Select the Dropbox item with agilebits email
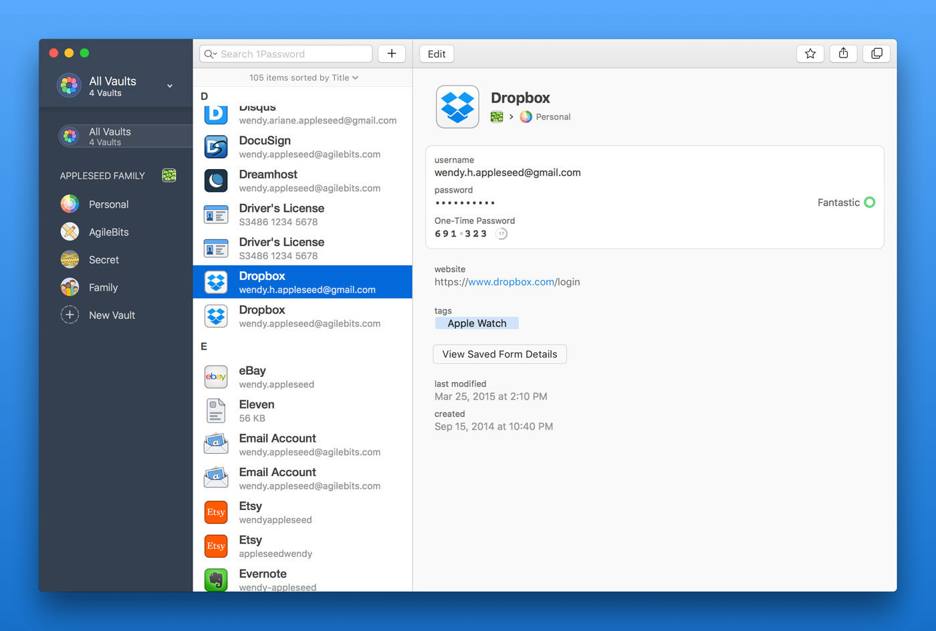936x631 pixels. [x=303, y=316]
